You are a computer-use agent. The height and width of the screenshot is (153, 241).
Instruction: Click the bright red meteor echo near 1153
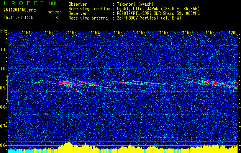(x=67, y=83)
